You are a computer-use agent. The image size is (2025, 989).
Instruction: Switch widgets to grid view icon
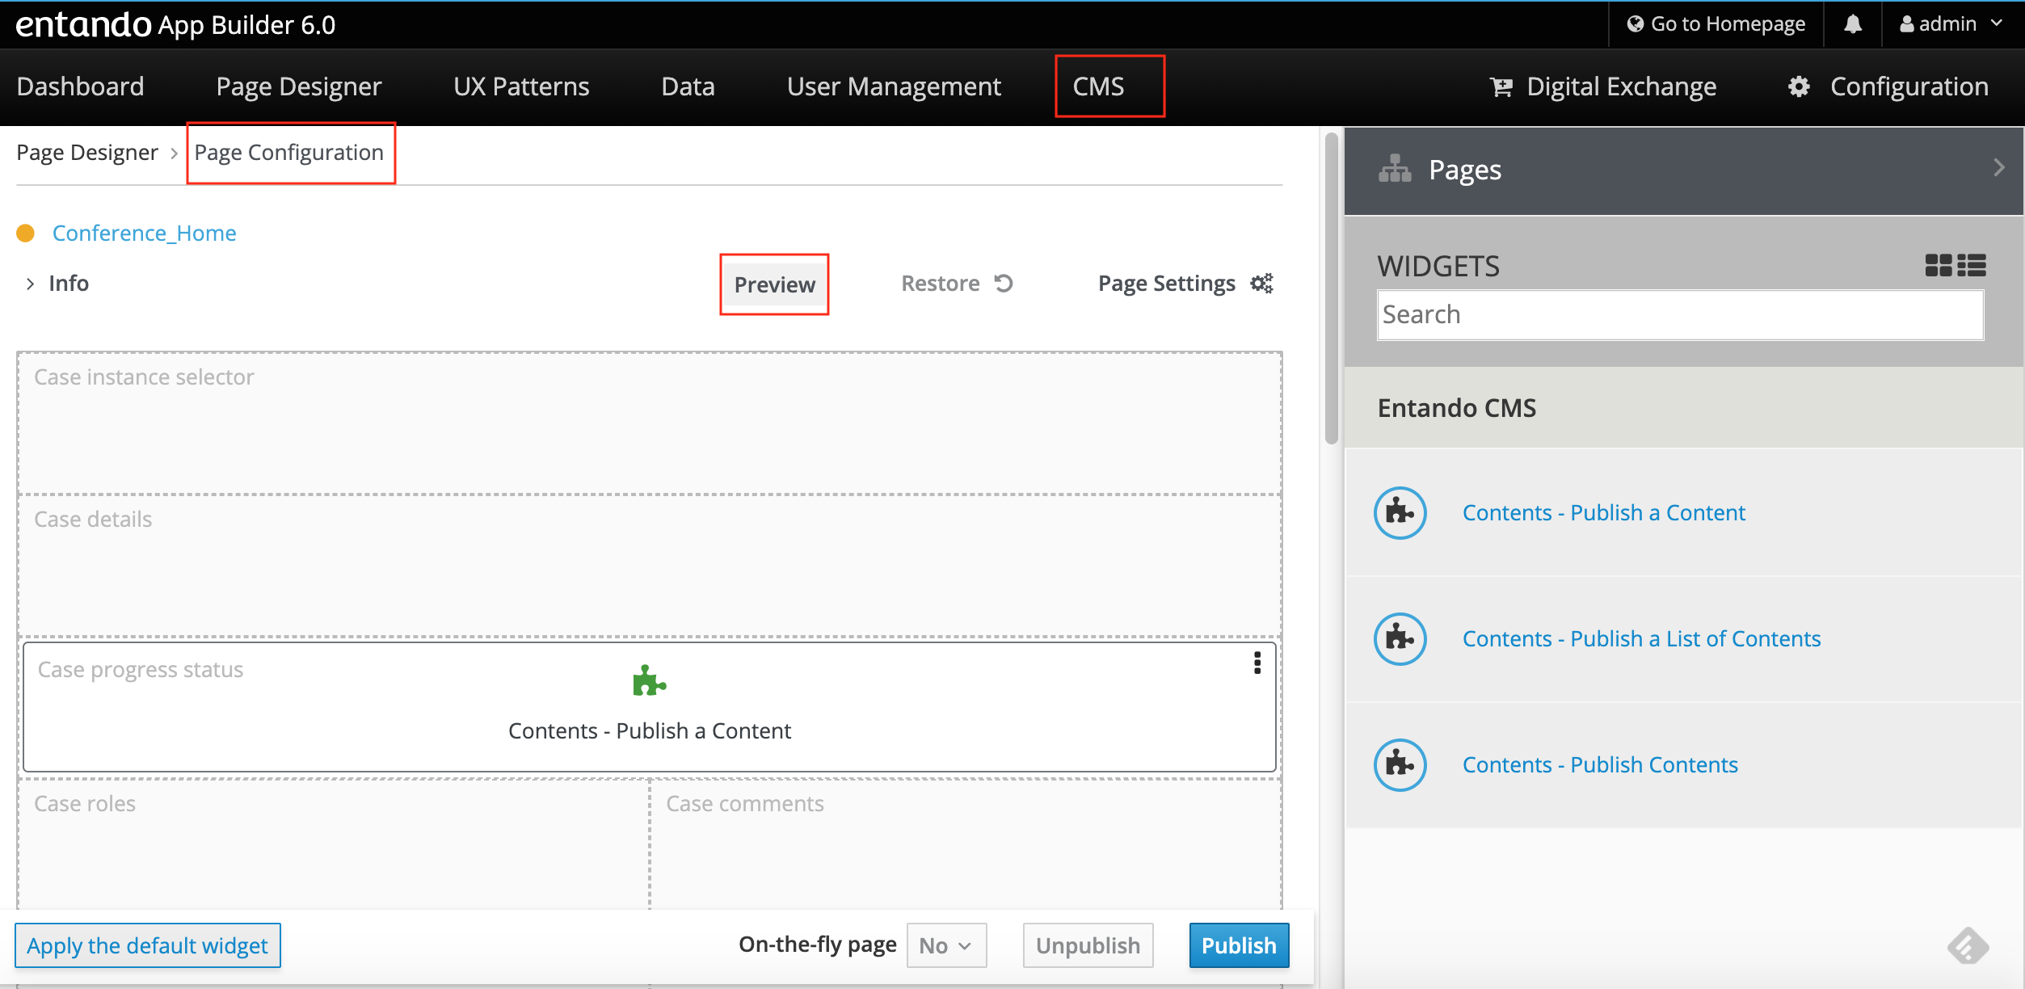pos(1938,265)
